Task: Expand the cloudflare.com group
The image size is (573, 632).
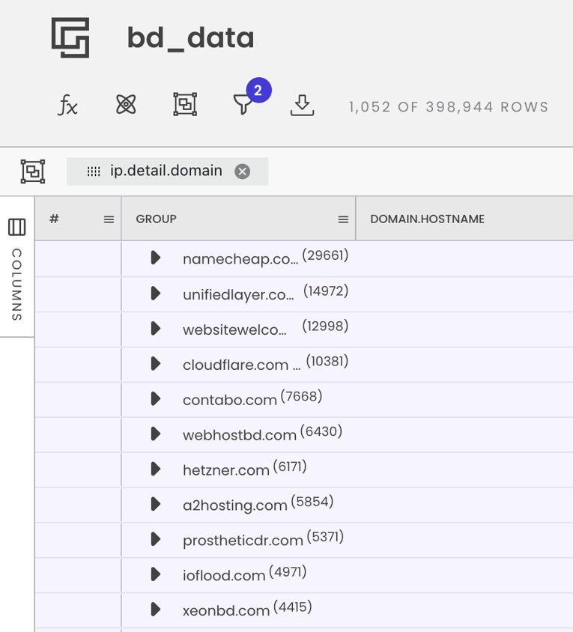Action: coord(156,364)
